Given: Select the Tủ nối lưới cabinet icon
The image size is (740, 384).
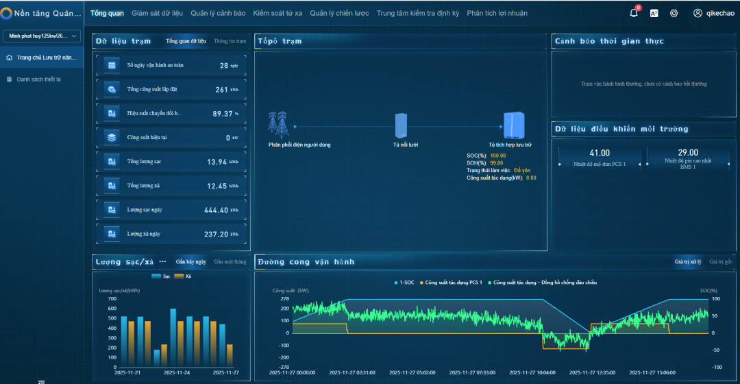Looking at the screenshot, I should pos(401,126).
